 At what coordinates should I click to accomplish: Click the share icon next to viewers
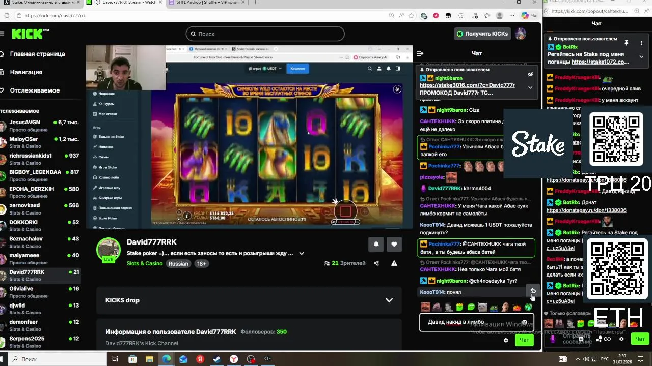click(376, 263)
